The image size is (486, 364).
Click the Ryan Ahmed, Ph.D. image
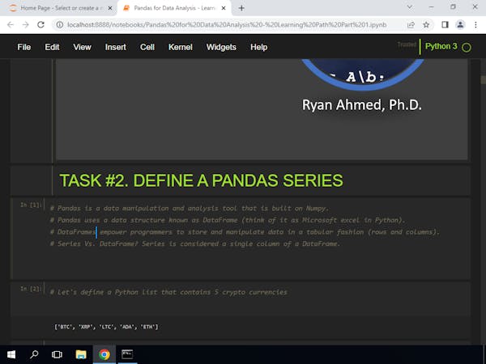click(262, 109)
